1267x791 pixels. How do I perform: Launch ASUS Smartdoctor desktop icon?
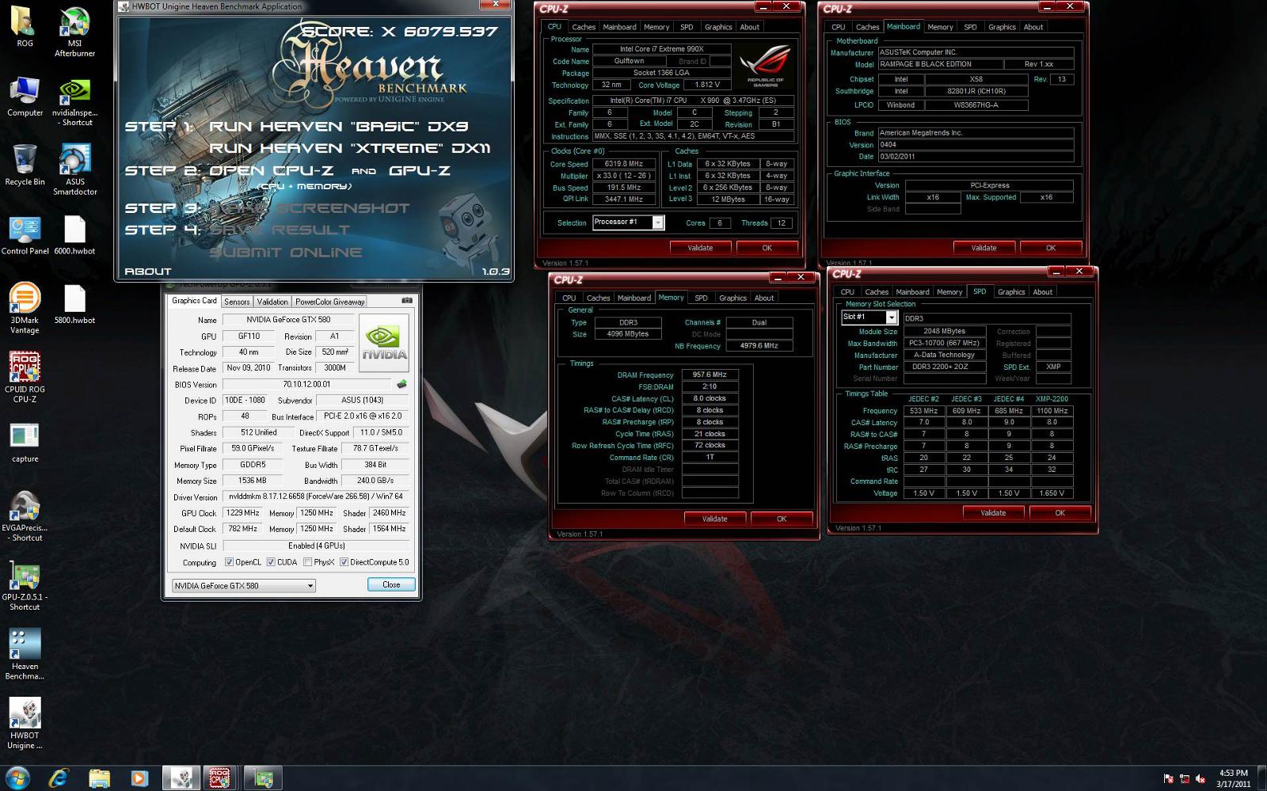coord(74,169)
